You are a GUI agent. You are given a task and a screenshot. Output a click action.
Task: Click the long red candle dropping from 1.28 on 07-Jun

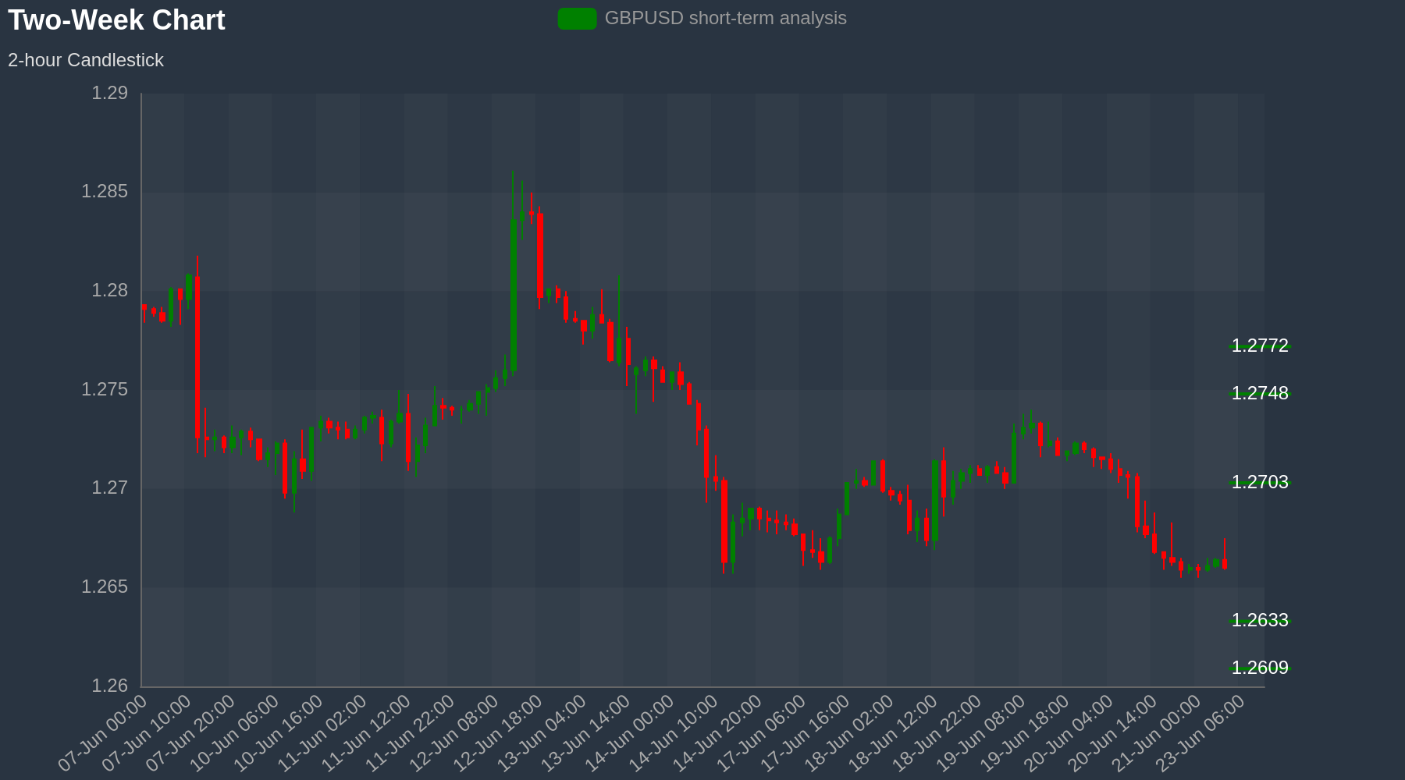click(197, 356)
